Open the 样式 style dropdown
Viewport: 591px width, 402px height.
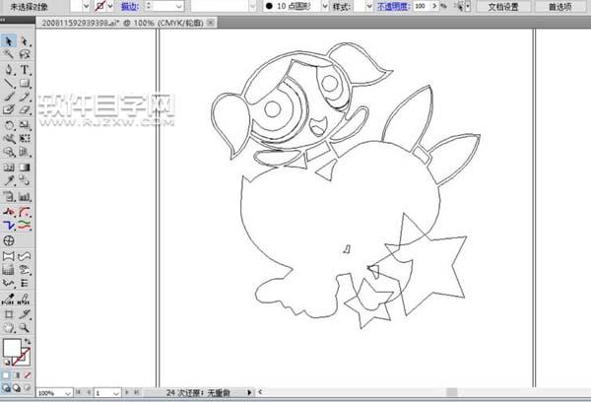pos(369,6)
